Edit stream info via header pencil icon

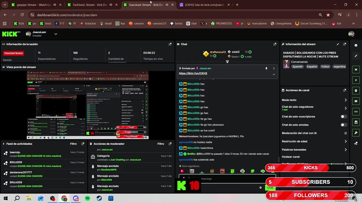pyautogui.click(x=338, y=44)
